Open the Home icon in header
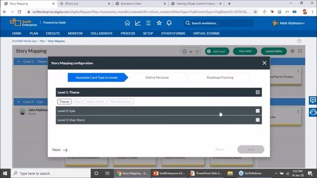 pos(127,23)
